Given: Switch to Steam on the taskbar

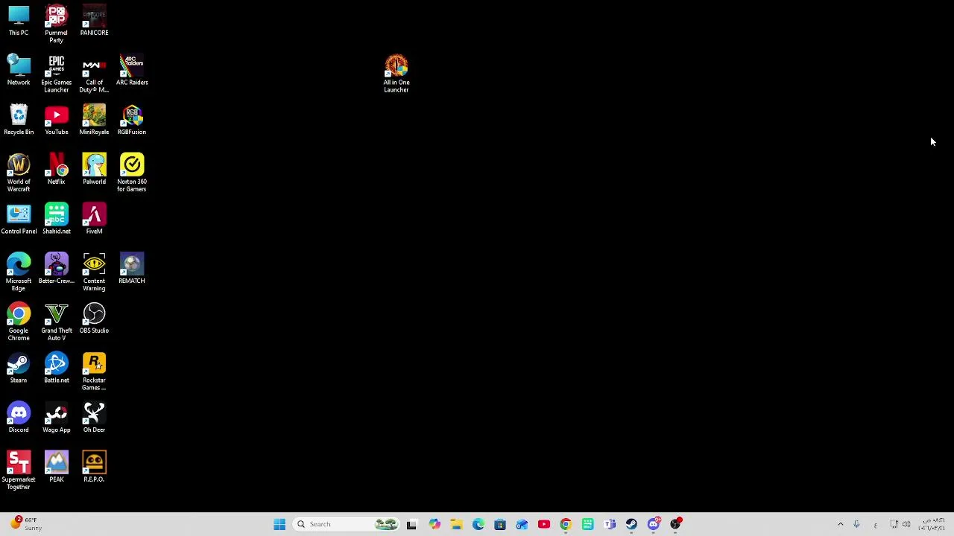Looking at the screenshot, I should tap(631, 524).
